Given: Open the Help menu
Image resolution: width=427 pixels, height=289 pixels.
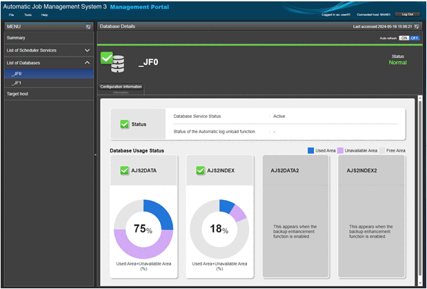Looking at the screenshot, I should tap(44, 14).
